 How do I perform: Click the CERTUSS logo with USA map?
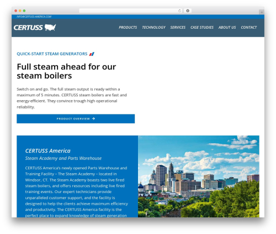(35, 28)
